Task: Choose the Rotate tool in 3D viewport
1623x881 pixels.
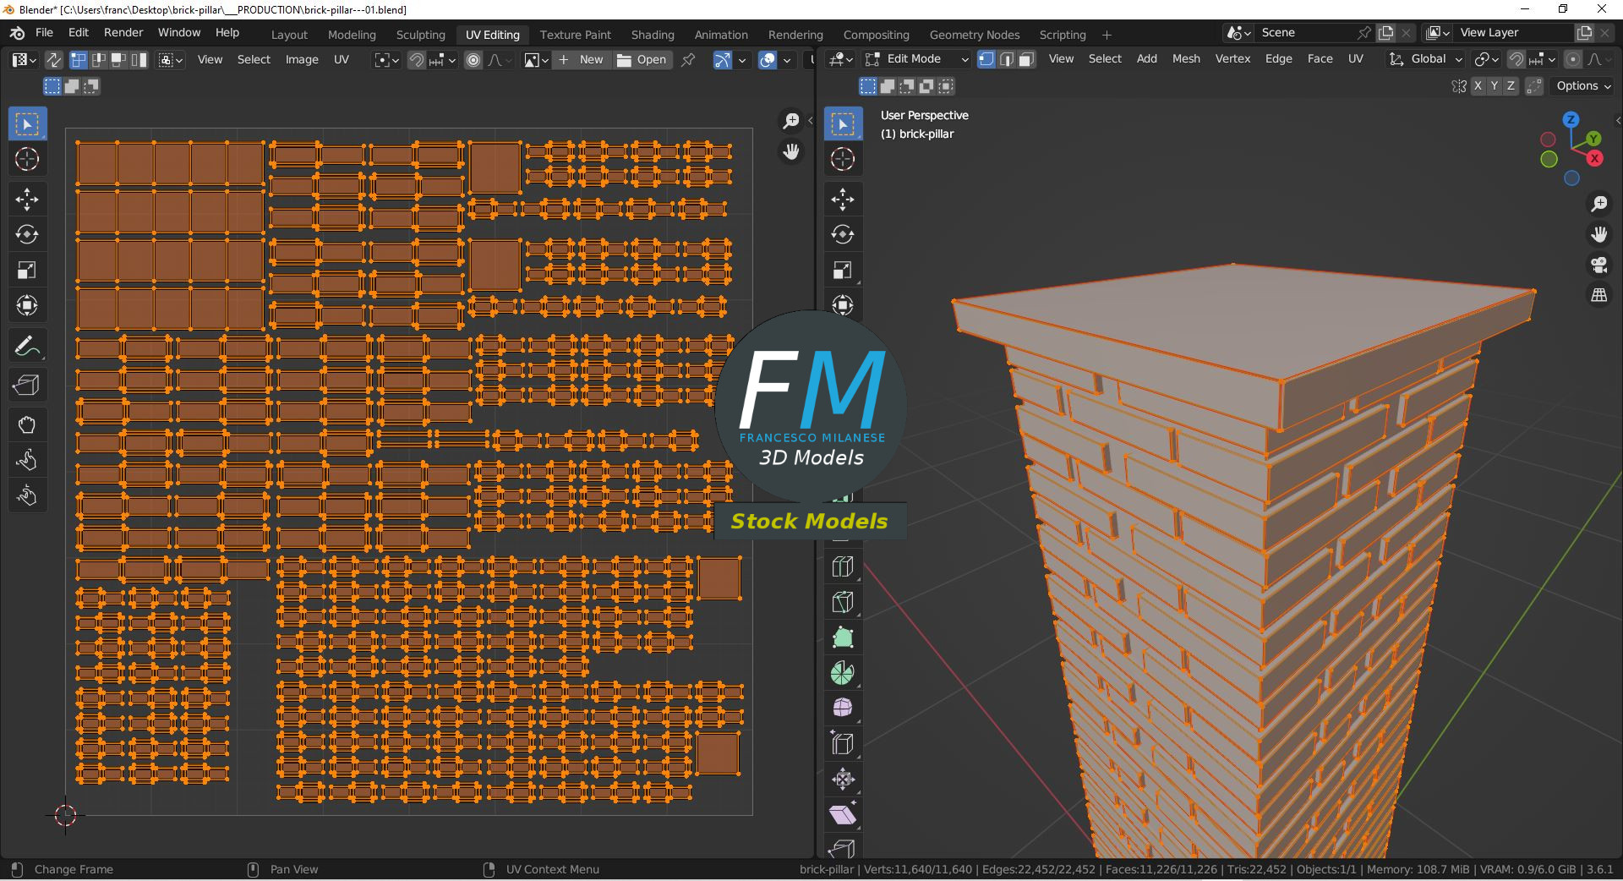Action: (x=843, y=234)
